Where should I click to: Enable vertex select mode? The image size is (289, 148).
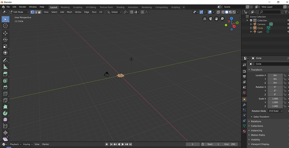tap(32, 12)
